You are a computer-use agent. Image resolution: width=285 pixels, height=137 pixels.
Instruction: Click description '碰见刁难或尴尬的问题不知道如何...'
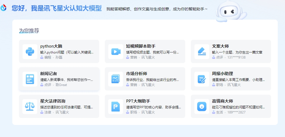tap(238, 107)
